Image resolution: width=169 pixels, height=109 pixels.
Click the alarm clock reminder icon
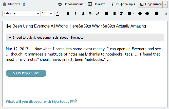click(x=60, y=4)
